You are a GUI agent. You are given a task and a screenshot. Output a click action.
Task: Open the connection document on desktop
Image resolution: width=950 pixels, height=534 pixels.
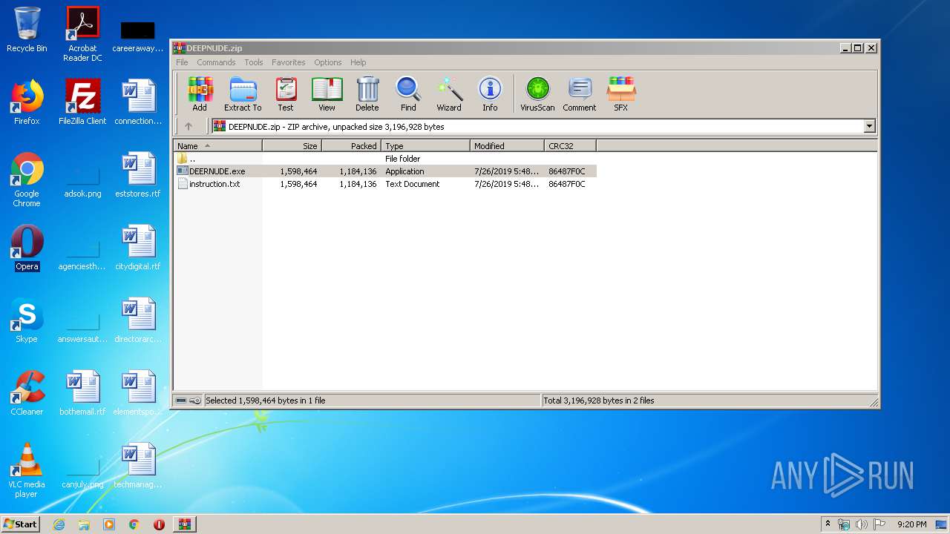pos(138,102)
